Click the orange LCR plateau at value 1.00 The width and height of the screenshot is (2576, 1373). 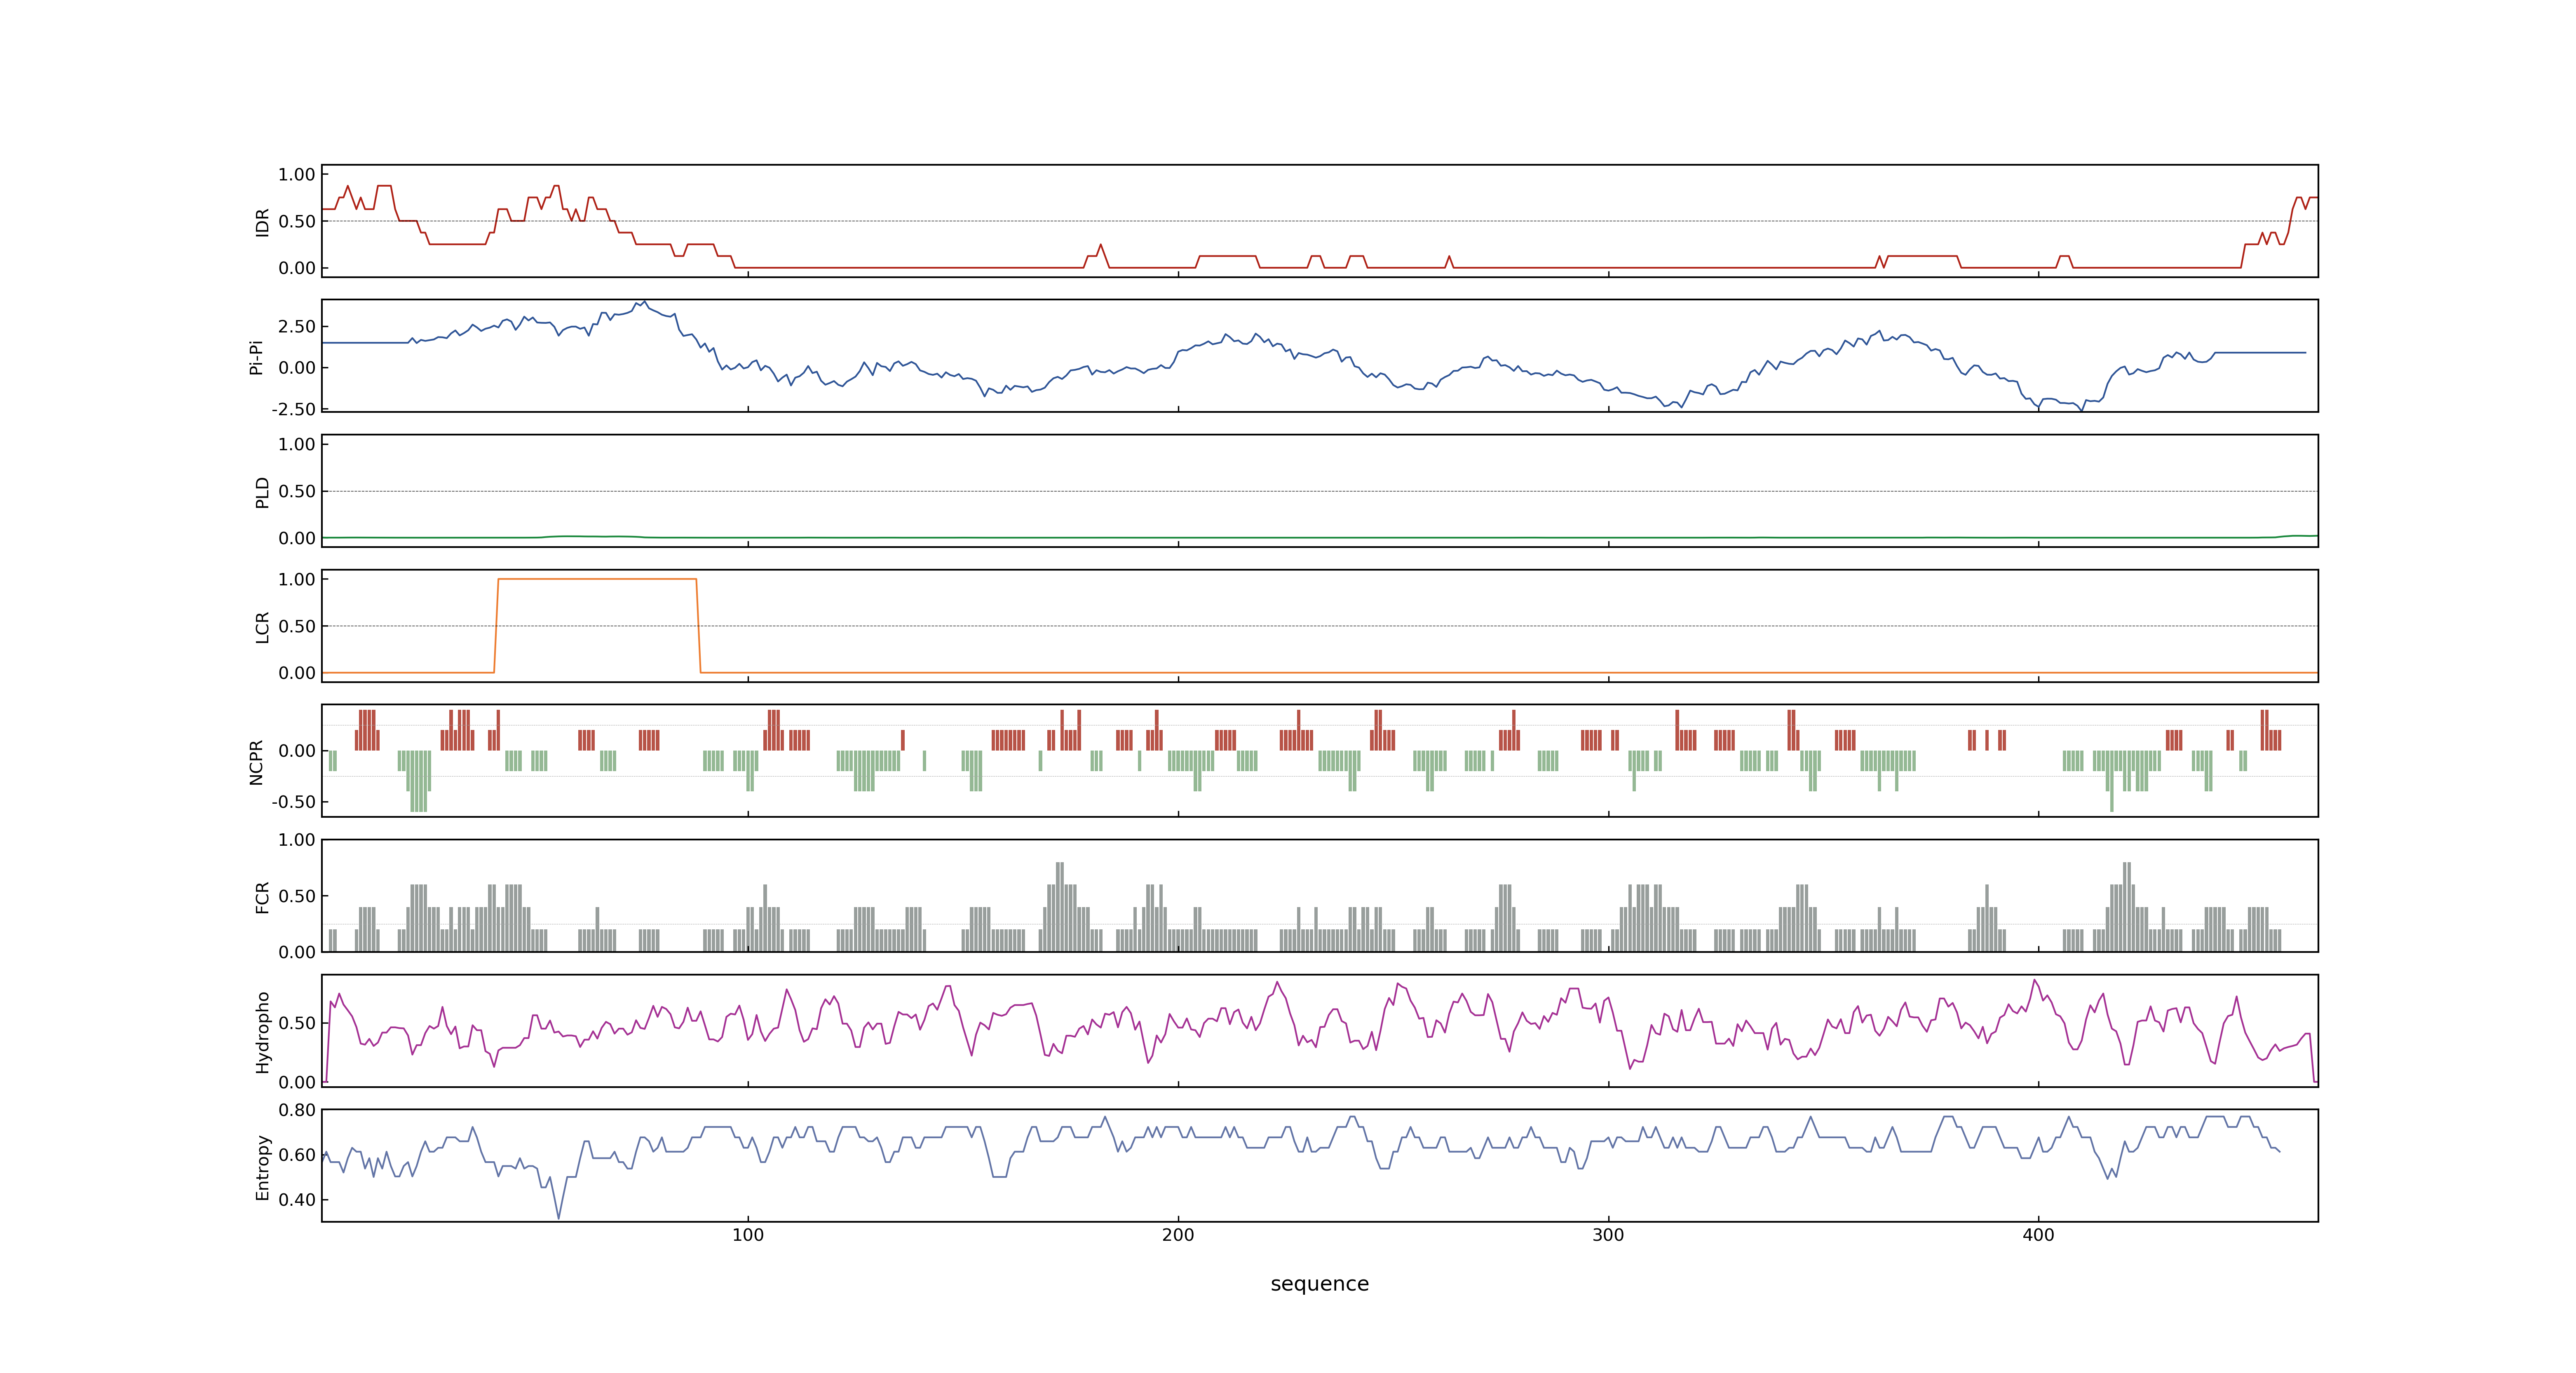click(x=597, y=579)
